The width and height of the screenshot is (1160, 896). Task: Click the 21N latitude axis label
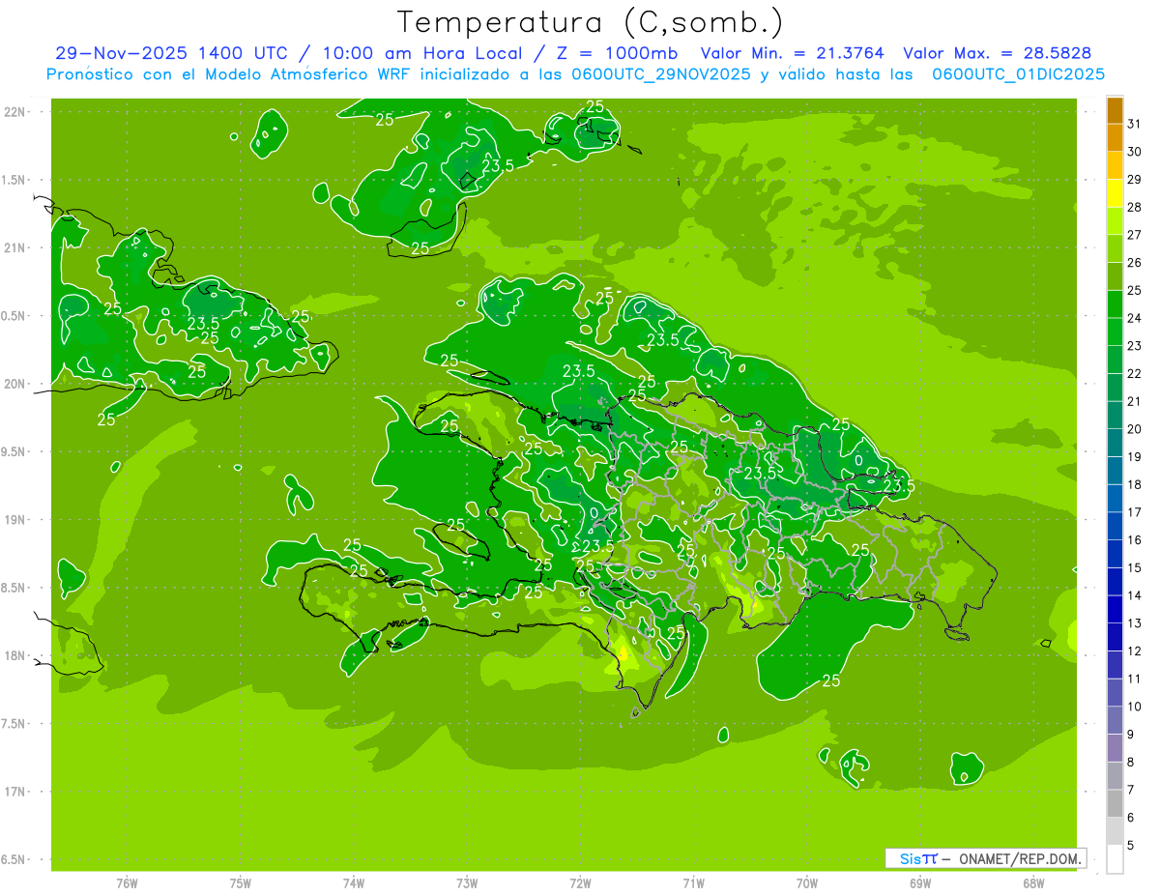coord(14,248)
